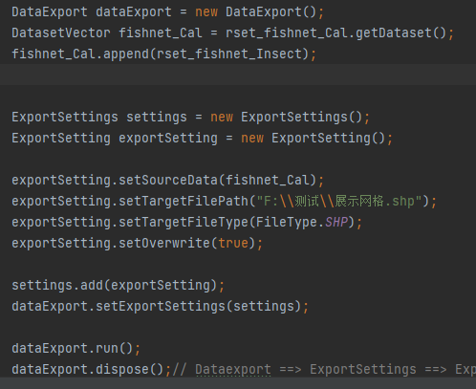476x389 pixels.
Task: Click the setTargetFilePath method name
Action: pos(184,202)
